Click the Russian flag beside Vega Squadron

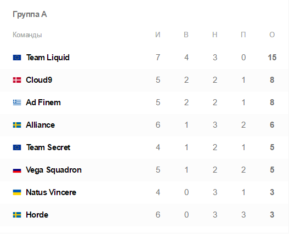17,170
